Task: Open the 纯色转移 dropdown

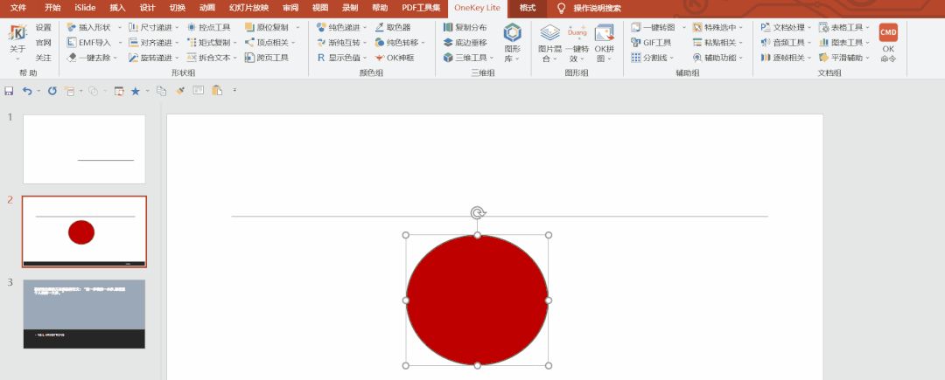Action: pos(423,43)
